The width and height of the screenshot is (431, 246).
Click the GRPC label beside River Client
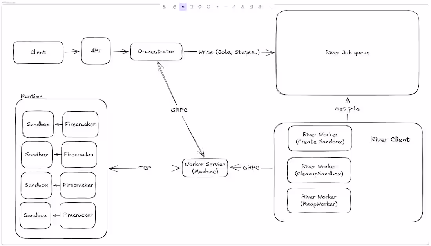(x=251, y=168)
